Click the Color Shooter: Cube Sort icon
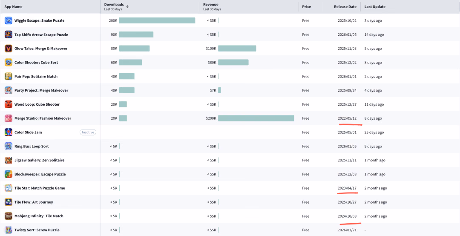Viewport: 460px width, 236px height. (x=9, y=63)
